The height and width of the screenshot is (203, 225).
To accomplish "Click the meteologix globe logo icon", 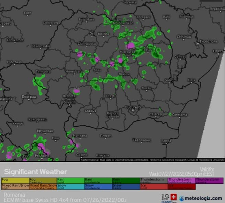I will [182, 198].
